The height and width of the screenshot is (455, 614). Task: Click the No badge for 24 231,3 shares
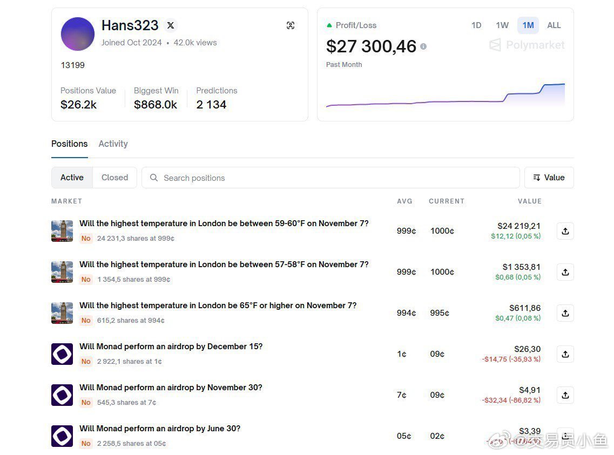[x=86, y=239]
